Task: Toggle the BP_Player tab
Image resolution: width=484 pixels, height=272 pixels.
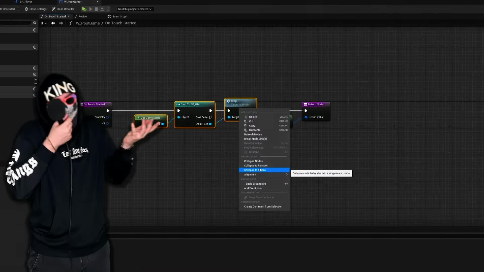Action: pos(26,2)
